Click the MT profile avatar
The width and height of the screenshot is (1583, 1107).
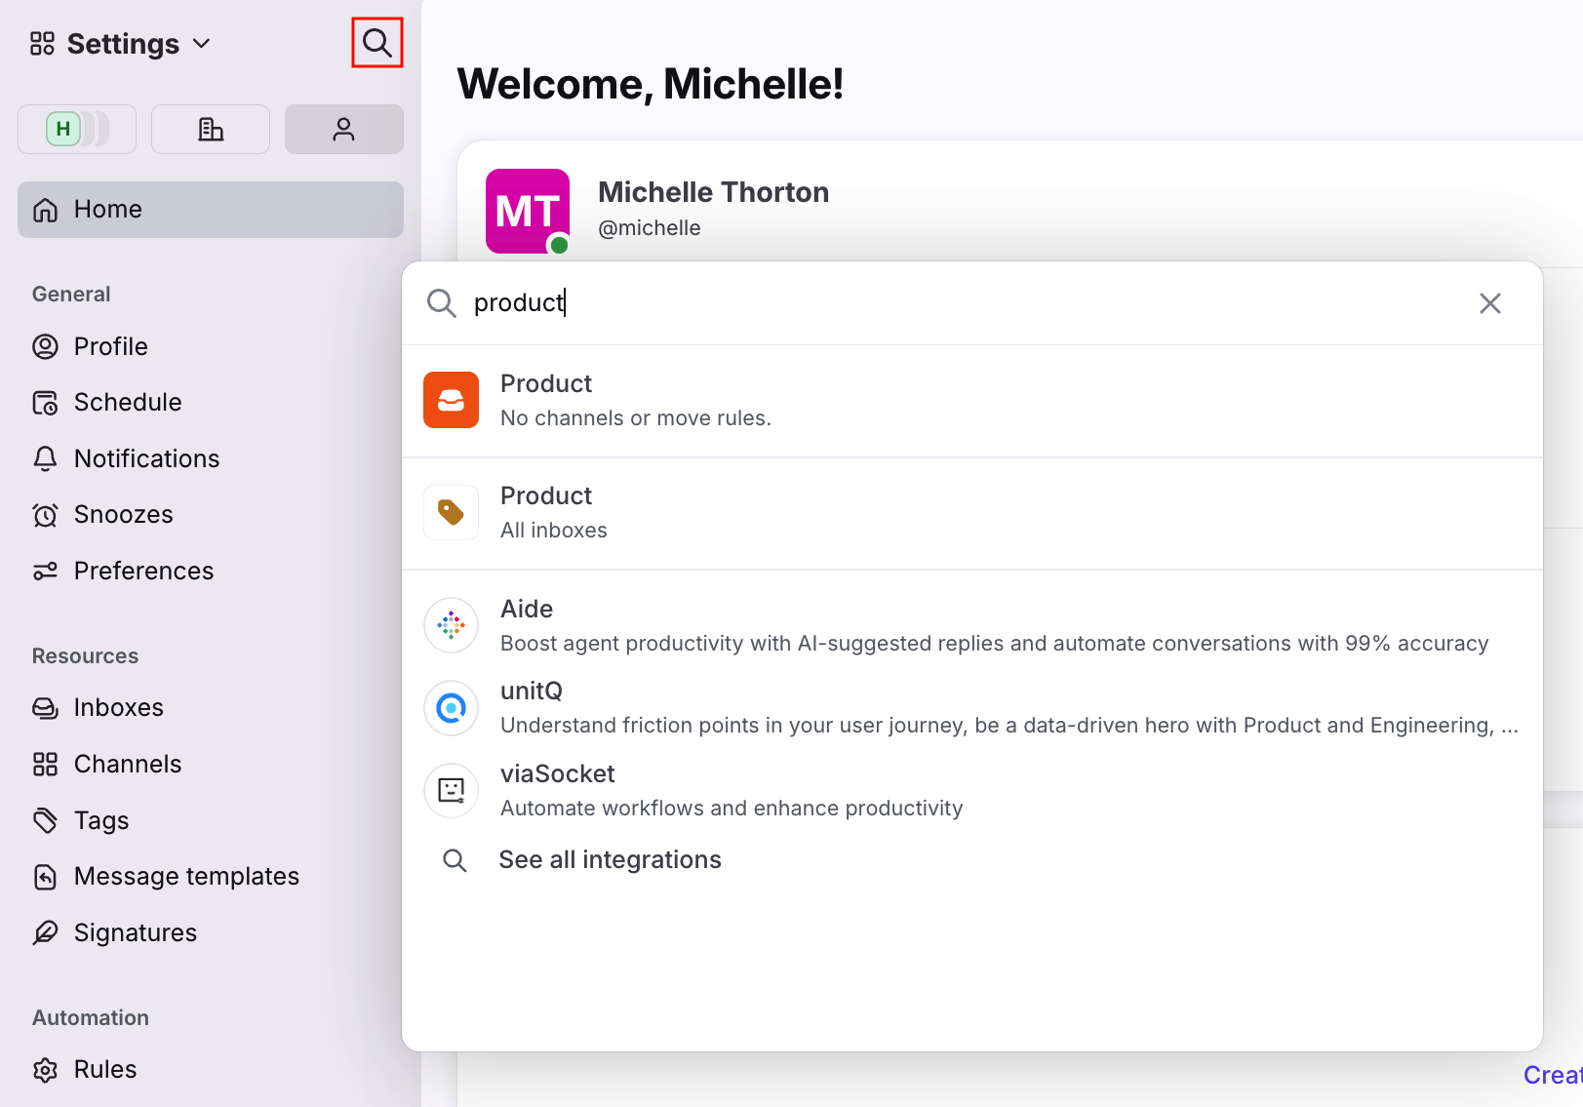pos(528,211)
